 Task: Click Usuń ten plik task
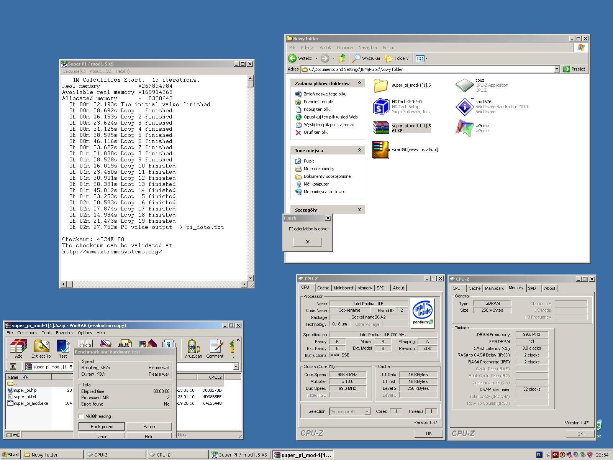point(315,132)
